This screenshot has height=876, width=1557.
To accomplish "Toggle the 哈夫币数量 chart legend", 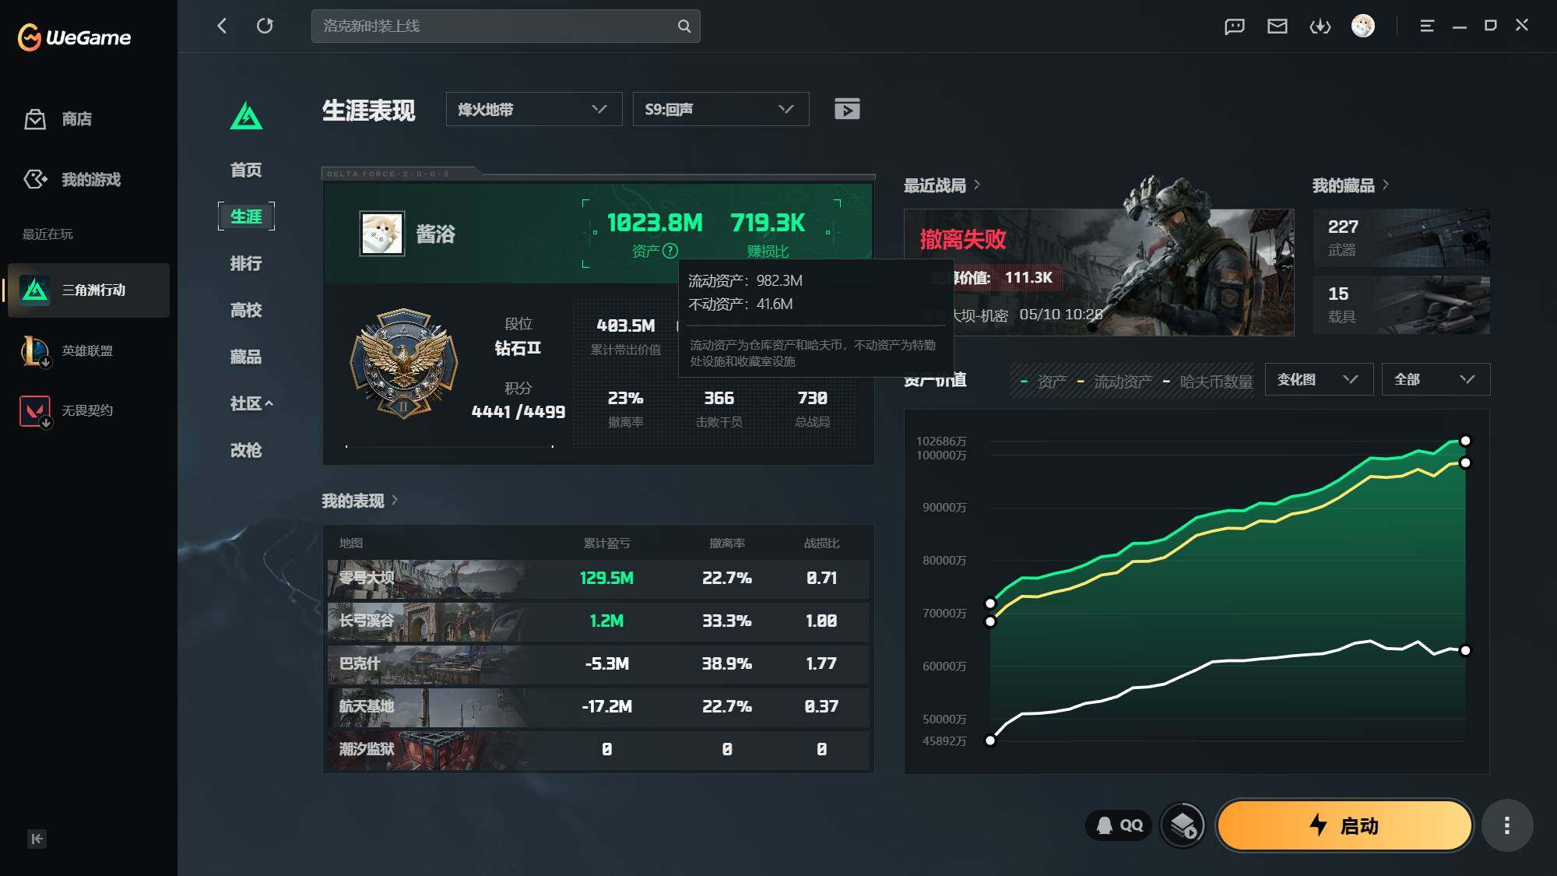I will [x=1207, y=381].
